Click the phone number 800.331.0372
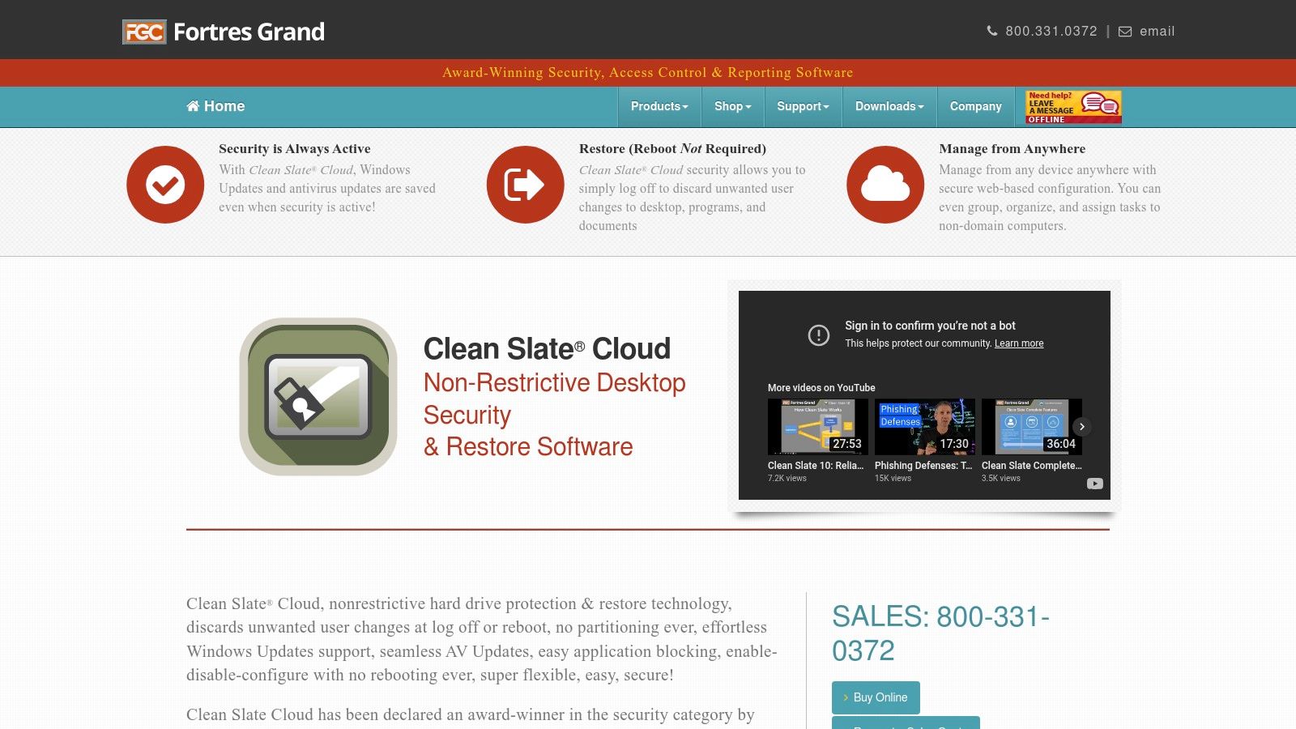This screenshot has width=1296, height=729. tap(1051, 32)
